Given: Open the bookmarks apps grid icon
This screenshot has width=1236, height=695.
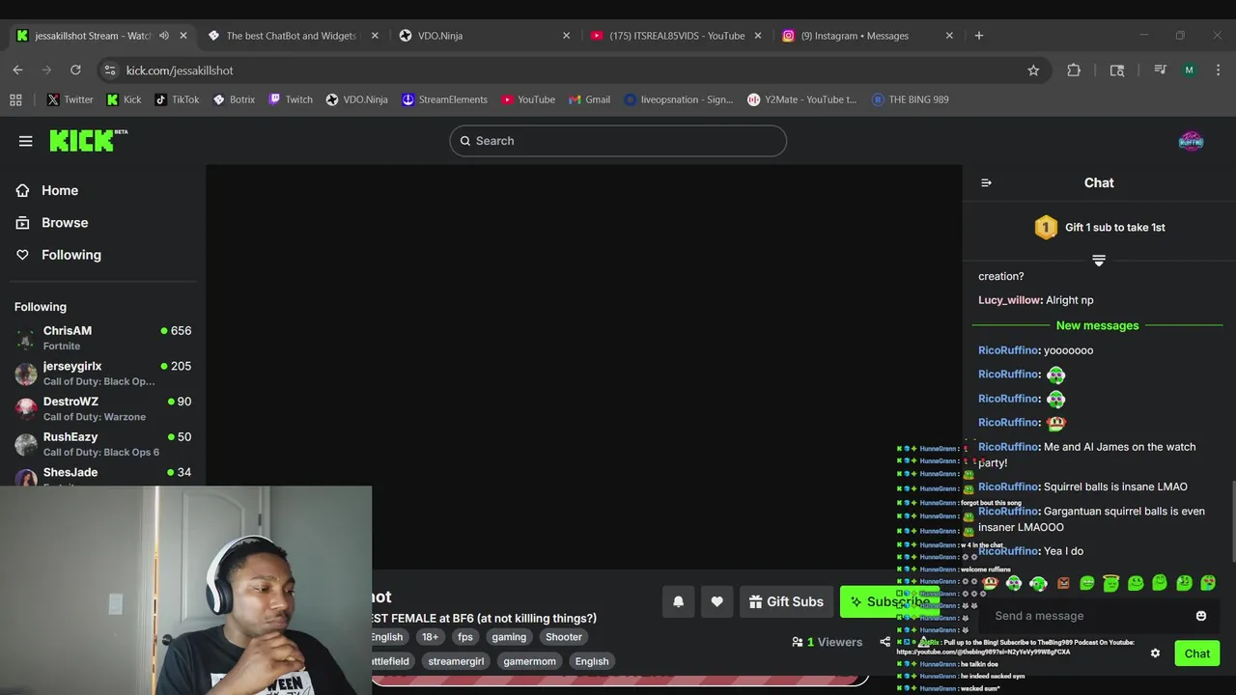Looking at the screenshot, I should (x=15, y=99).
